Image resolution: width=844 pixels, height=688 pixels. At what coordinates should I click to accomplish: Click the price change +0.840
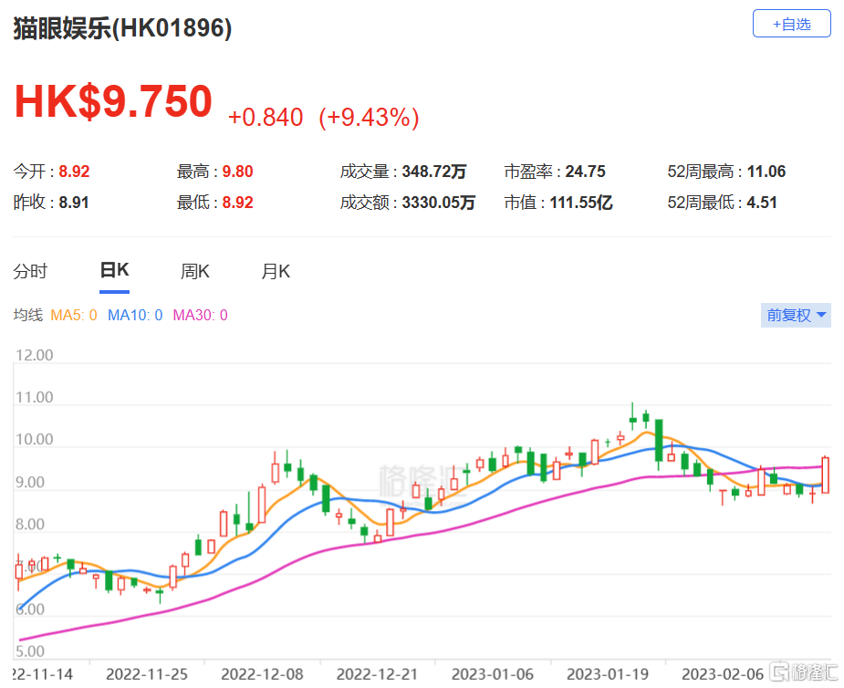click(266, 118)
